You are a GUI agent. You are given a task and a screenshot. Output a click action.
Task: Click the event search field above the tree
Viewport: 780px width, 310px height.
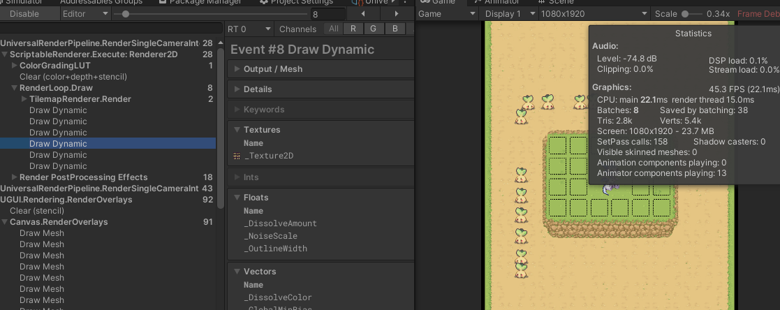[x=112, y=29]
